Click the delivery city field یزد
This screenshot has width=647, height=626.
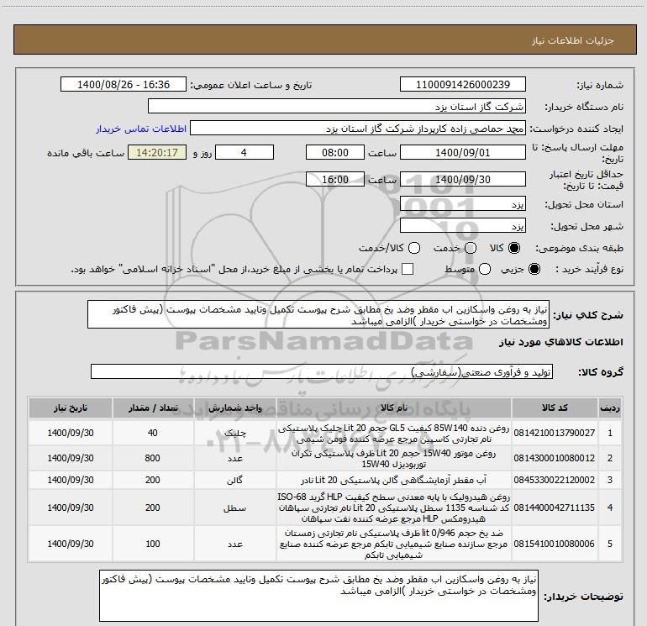pos(462,225)
